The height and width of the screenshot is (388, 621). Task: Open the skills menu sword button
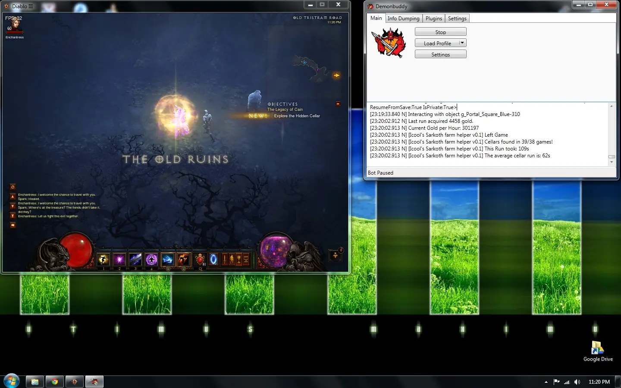(x=224, y=259)
